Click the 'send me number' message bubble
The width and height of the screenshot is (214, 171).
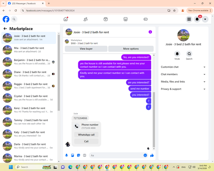point(140,88)
